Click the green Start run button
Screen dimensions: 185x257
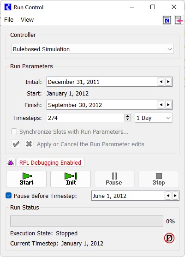click(x=26, y=179)
